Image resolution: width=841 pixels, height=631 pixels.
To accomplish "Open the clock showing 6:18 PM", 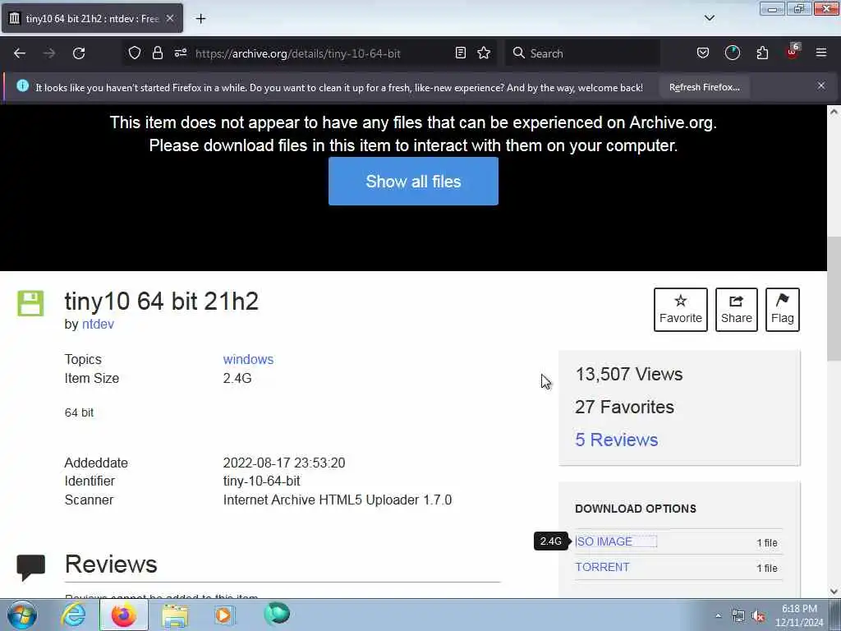I will pyautogui.click(x=799, y=615).
